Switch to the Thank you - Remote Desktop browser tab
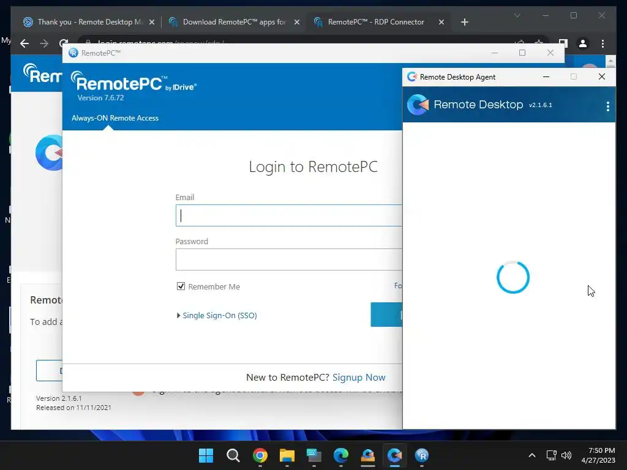The image size is (627, 470). [x=88, y=22]
